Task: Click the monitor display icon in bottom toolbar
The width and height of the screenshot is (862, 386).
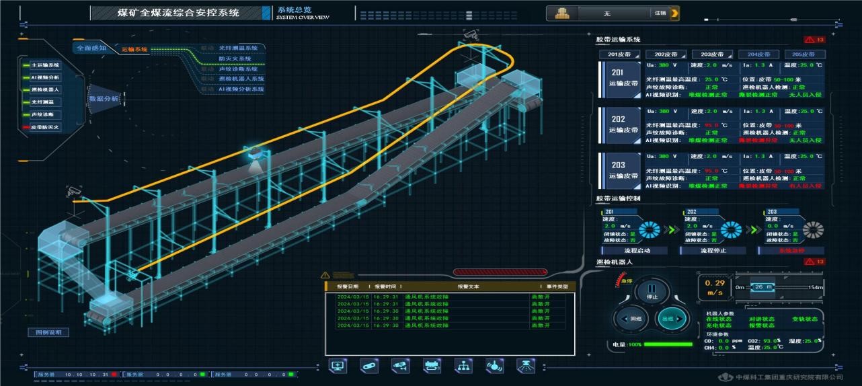Action: [338, 365]
